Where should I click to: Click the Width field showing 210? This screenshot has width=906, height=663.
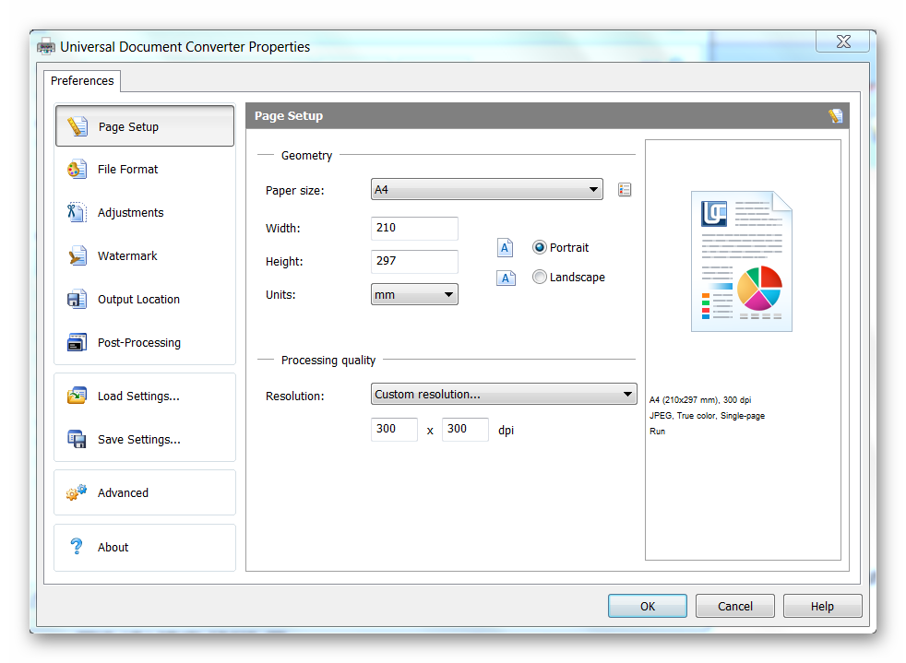click(414, 228)
